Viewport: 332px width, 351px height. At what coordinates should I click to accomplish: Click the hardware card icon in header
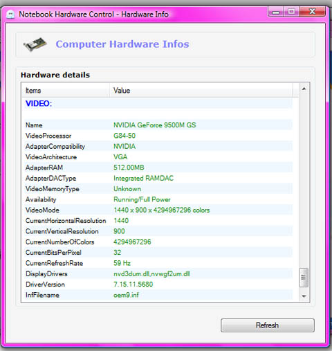pos(35,44)
